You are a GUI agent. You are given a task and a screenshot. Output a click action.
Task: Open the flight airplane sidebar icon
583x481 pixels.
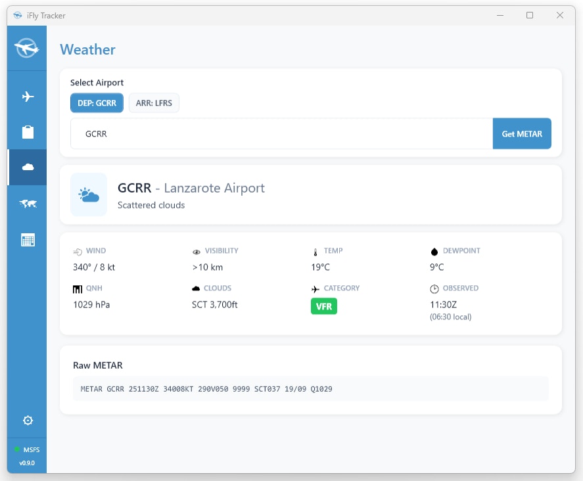click(28, 97)
